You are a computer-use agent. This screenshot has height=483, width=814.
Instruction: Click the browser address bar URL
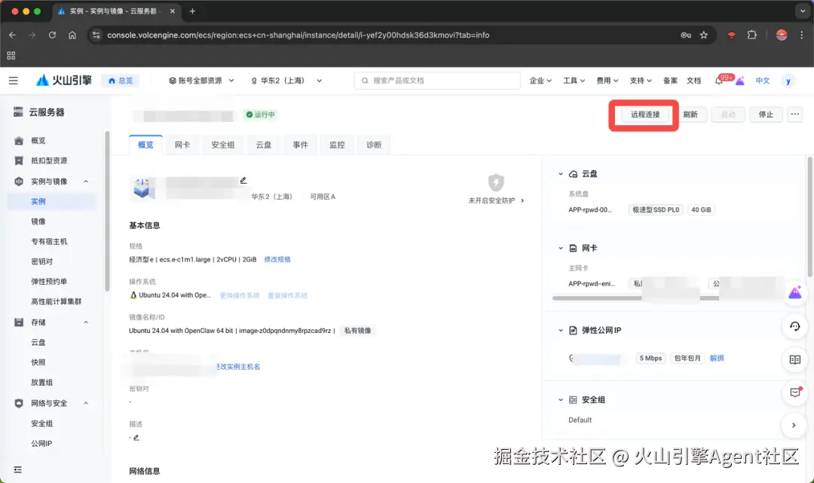coord(298,35)
